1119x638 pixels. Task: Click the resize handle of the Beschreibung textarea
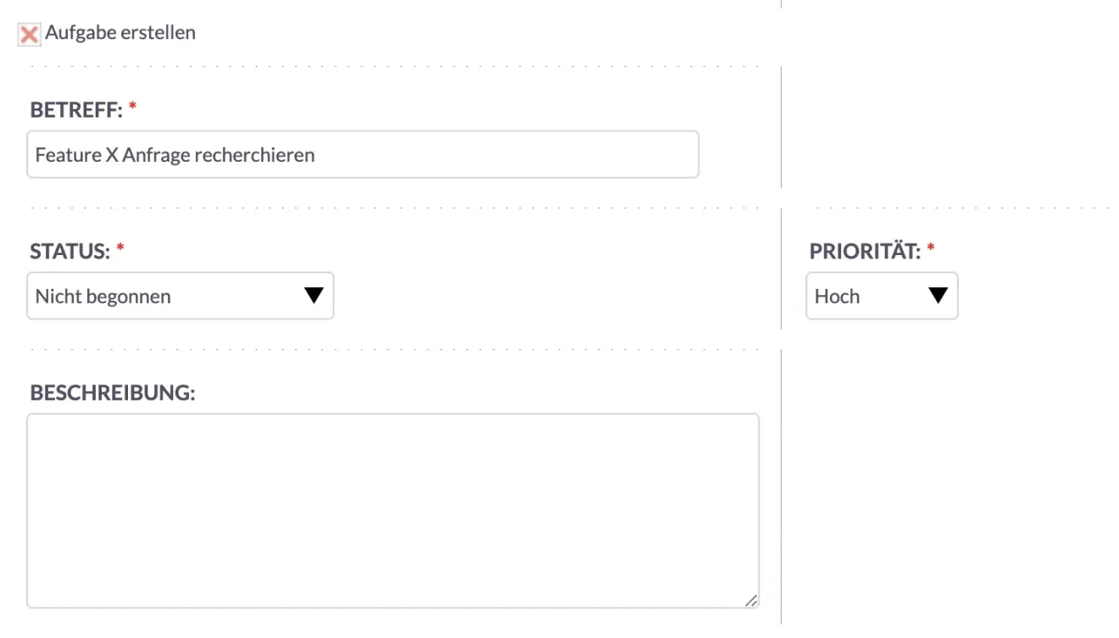(751, 601)
